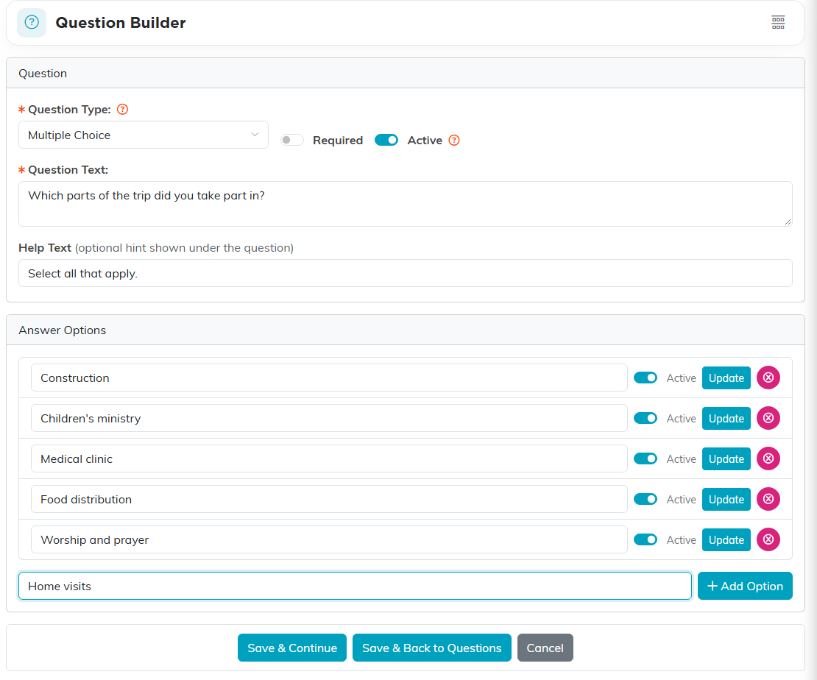Open the Question Type Multiple Choice dropdown

coord(144,135)
